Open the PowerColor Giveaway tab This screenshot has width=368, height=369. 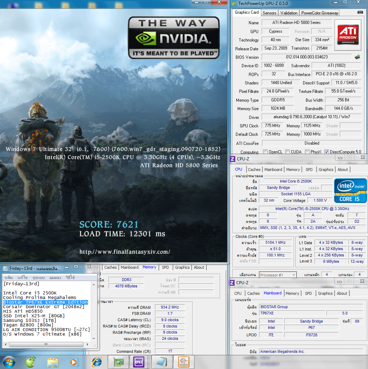pos(320,13)
